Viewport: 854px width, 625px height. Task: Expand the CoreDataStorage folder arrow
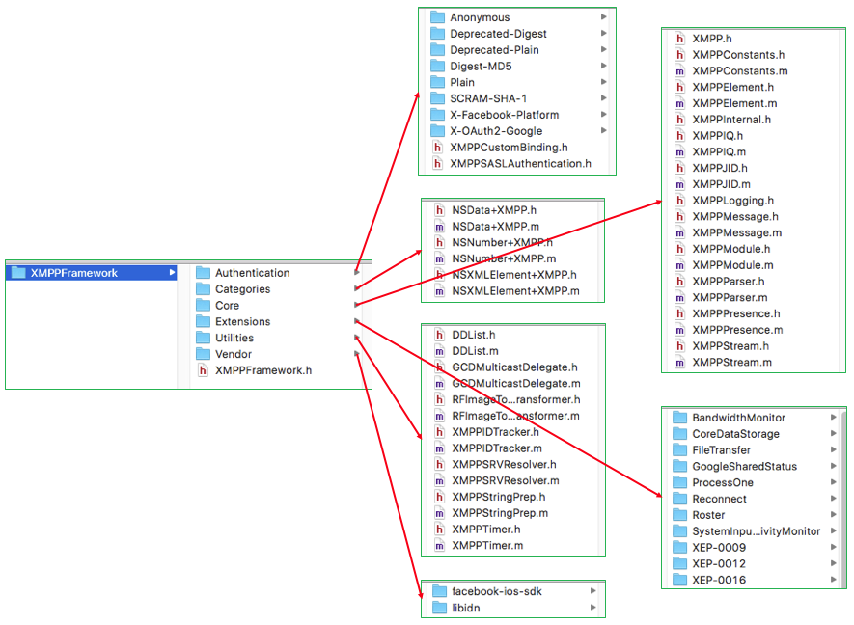point(834,433)
